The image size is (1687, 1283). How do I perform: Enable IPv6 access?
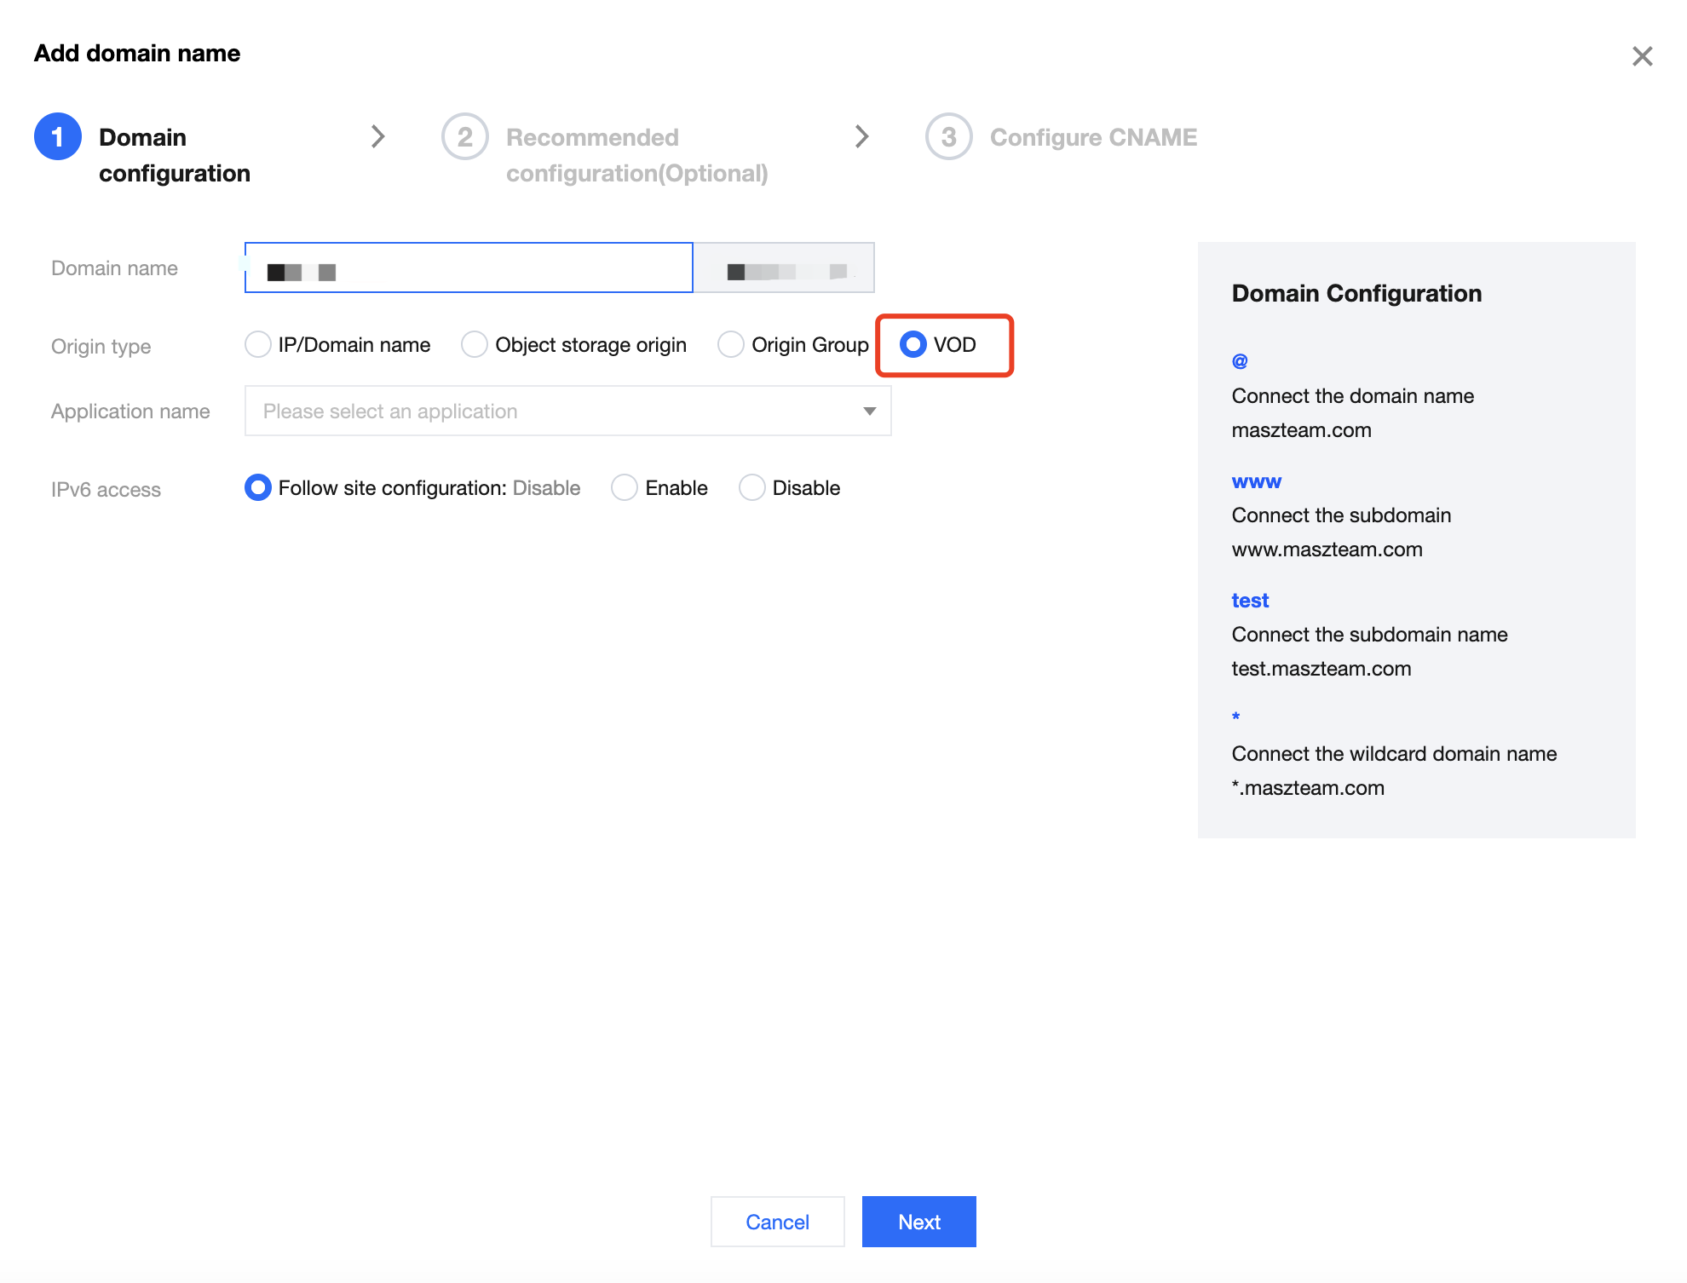625,487
